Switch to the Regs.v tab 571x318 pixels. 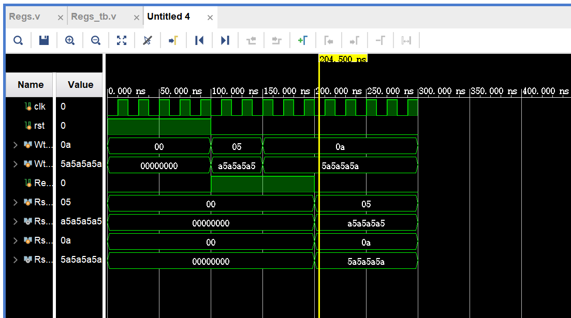point(25,17)
